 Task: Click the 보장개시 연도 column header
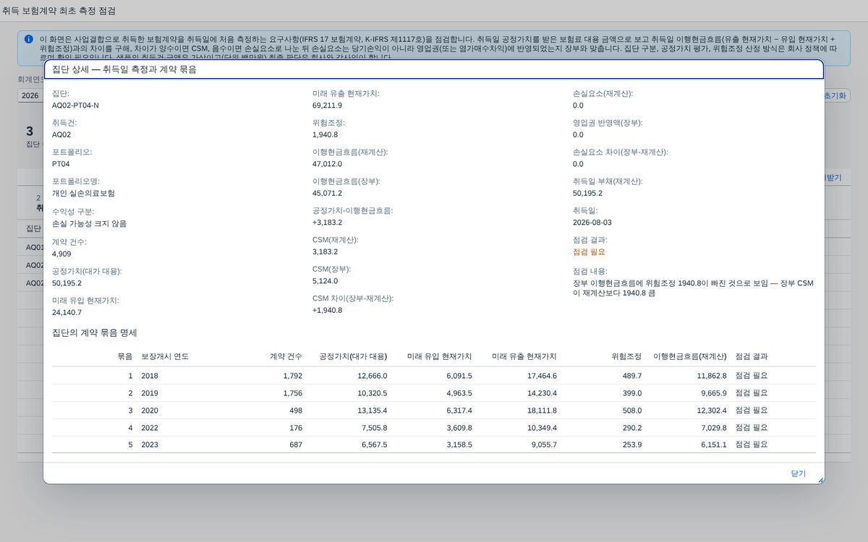click(x=165, y=356)
